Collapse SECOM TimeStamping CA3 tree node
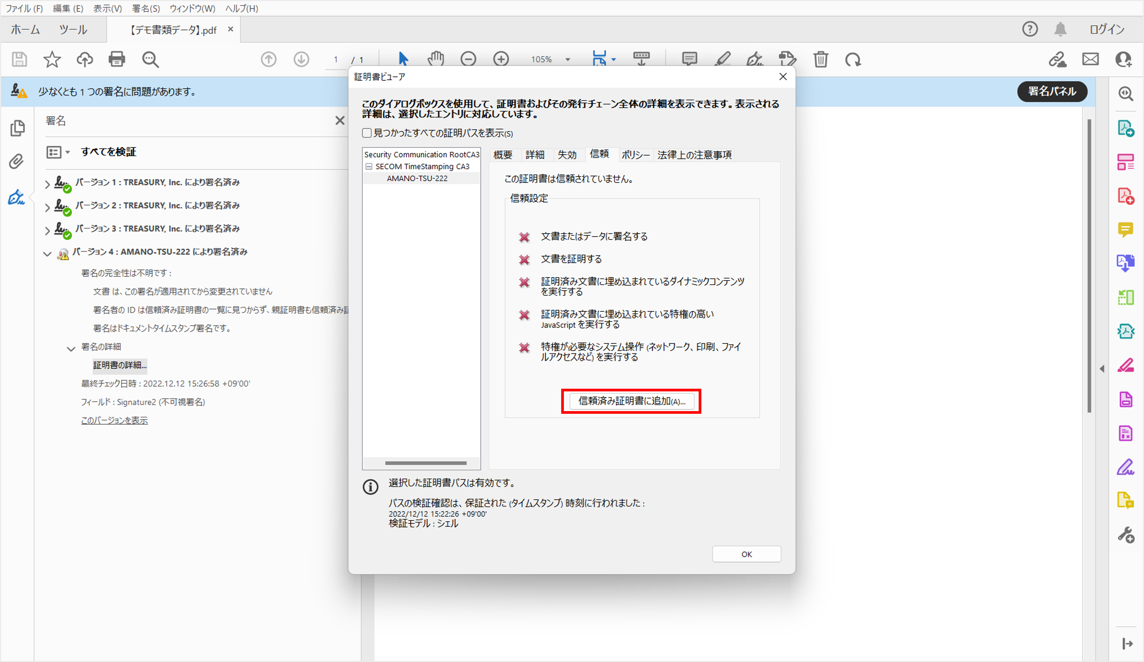This screenshot has width=1144, height=662. (369, 166)
